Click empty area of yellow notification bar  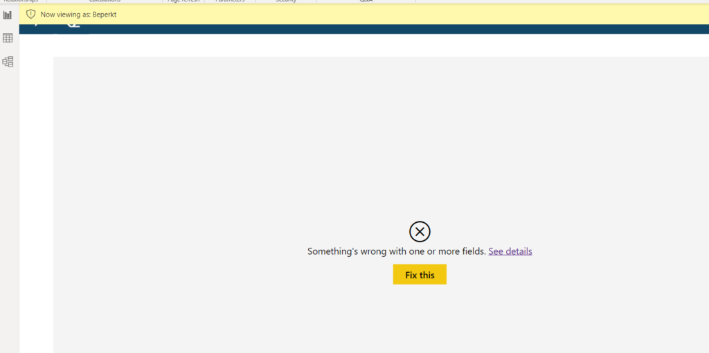pos(415,15)
